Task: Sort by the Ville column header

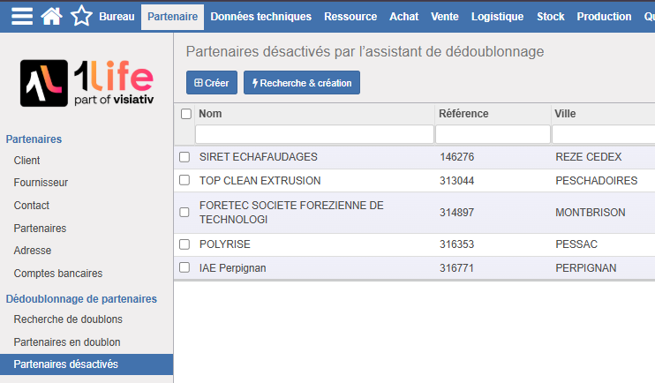Action: point(565,114)
